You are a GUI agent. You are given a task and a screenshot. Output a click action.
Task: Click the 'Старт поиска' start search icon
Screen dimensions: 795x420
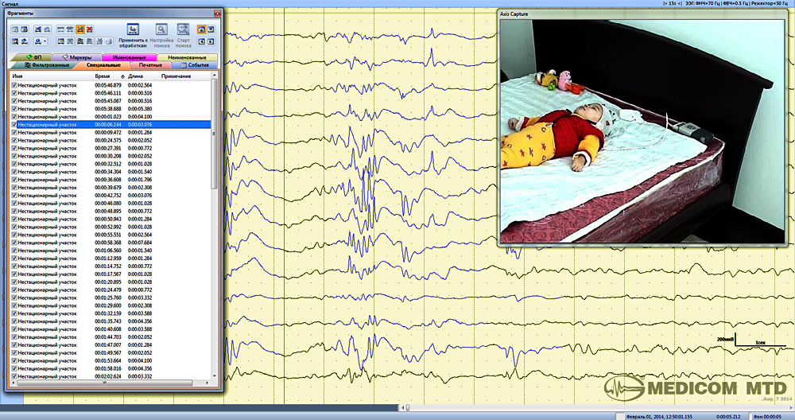(184, 30)
